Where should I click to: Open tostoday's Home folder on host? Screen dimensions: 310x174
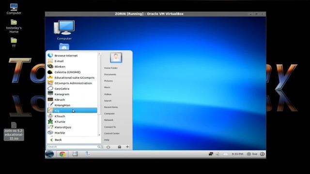(14, 26)
